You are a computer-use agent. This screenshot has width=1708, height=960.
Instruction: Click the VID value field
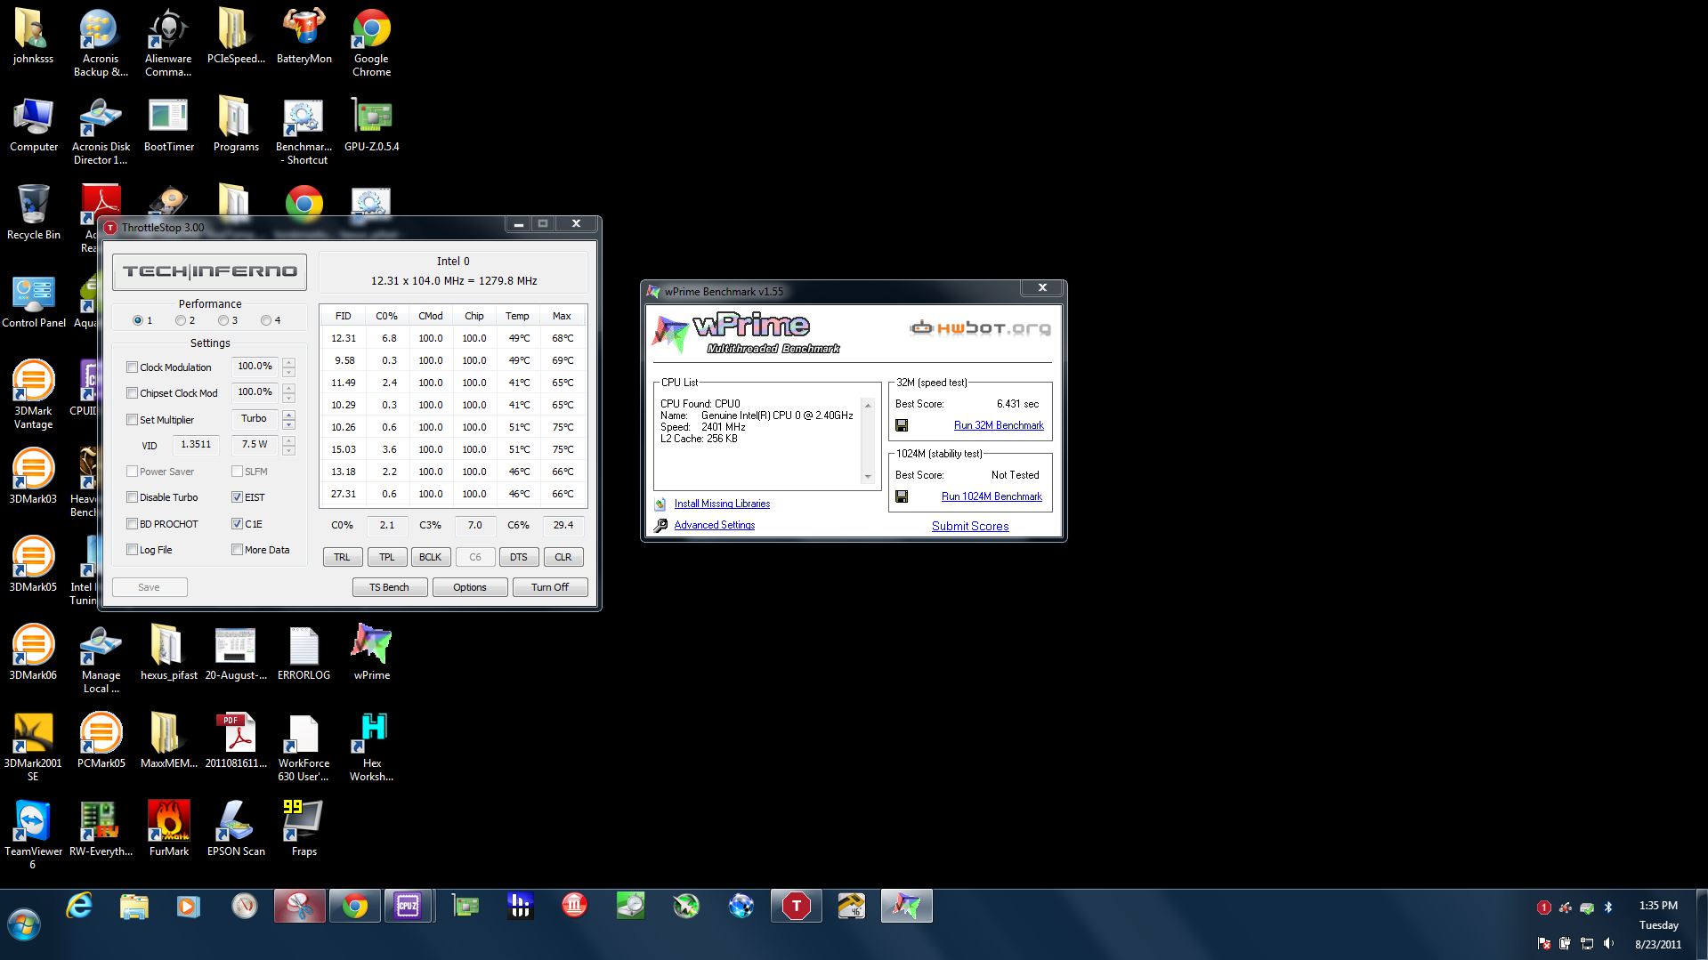point(196,445)
